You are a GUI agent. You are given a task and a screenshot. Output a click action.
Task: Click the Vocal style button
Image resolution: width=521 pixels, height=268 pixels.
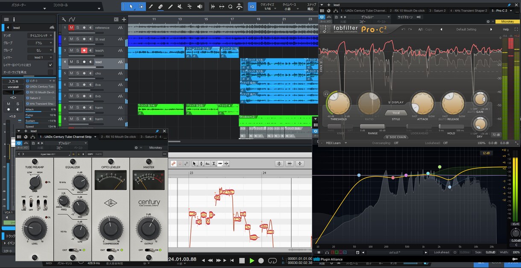396,113
